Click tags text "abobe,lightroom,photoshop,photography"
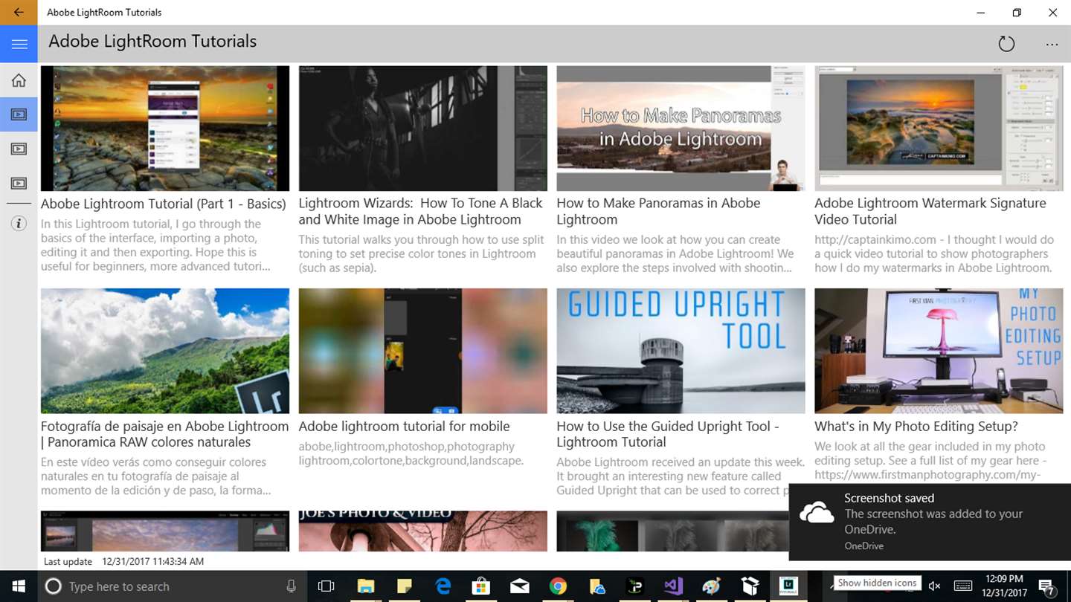This screenshot has width=1071, height=602. (411, 453)
